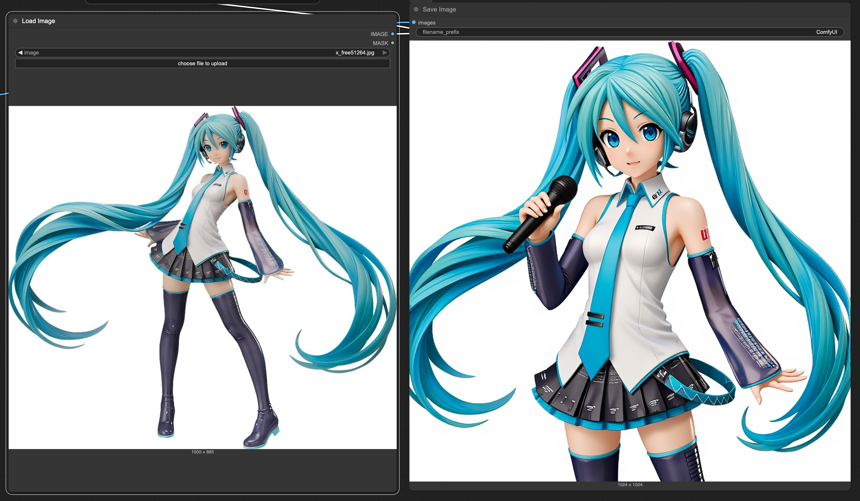This screenshot has height=501, width=860.
Task: Click the MASK output socket on Load Image
Action: [x=392, y=43]
